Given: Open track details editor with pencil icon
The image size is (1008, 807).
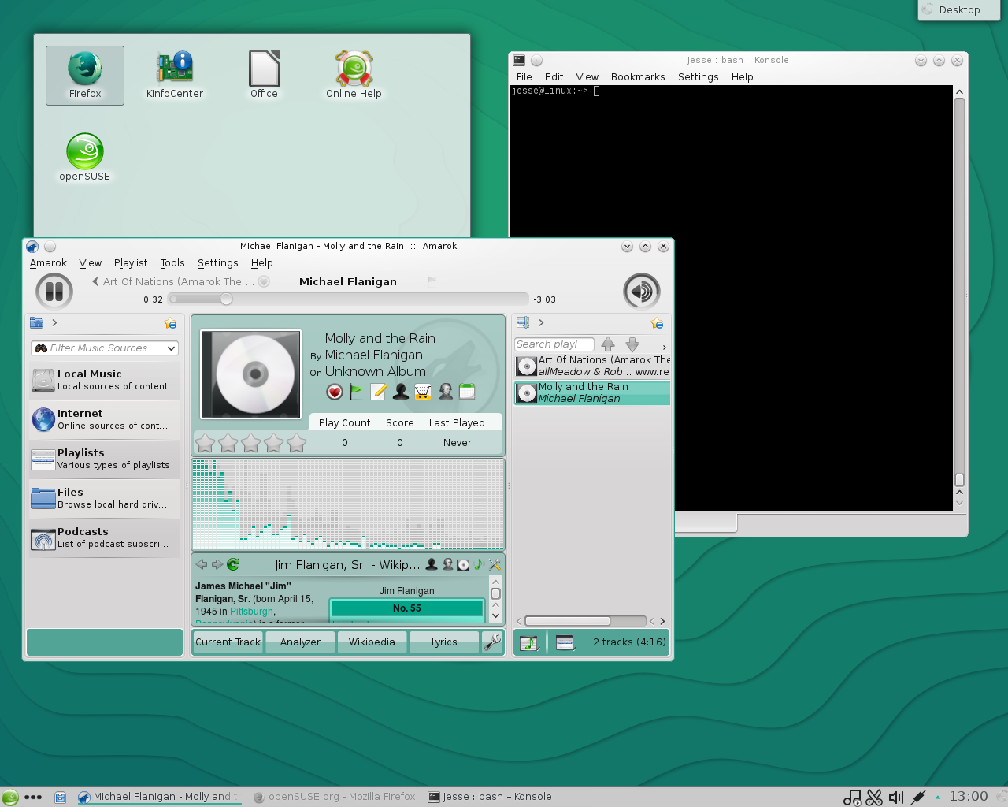Looking at the screenshot, I should point(379,392).
